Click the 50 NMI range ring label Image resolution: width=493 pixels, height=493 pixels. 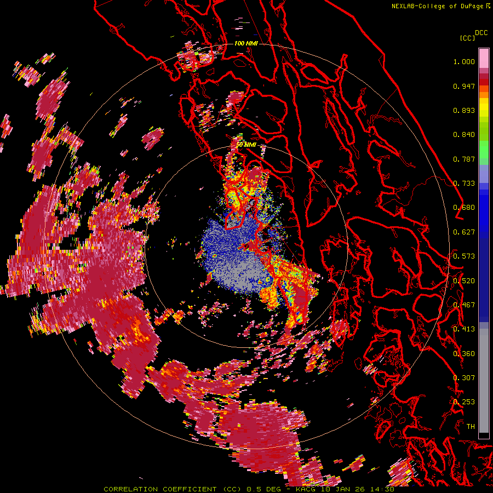point(246,145)
